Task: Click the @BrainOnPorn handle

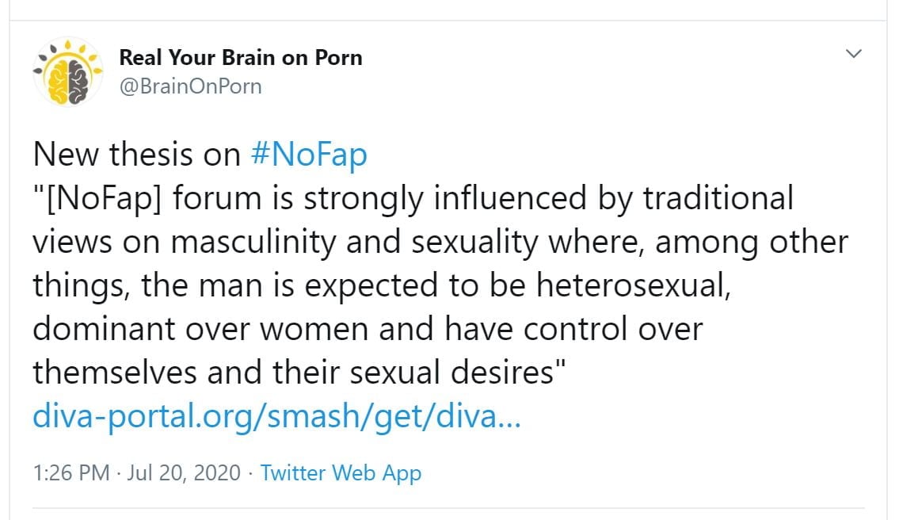Action: (190, 86)
